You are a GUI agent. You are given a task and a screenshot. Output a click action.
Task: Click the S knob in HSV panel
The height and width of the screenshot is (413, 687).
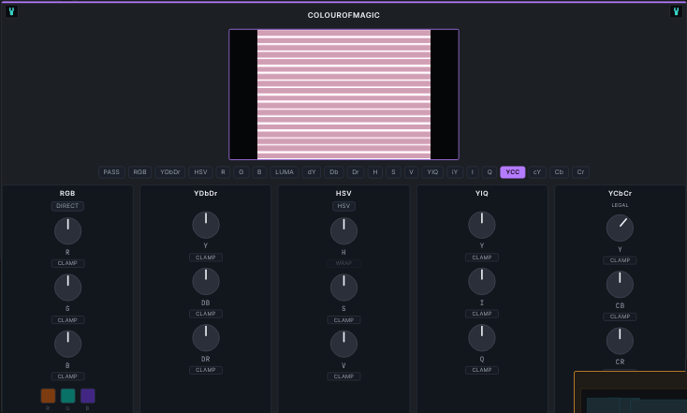coord(343,288)
